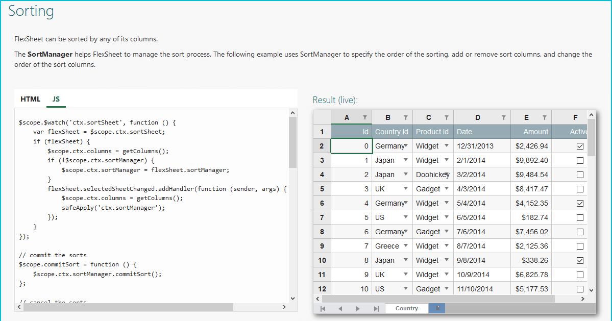This screenshot has width=612, height=321.
Task: Check the Active checkbox in row 5
Action: click(x=580, y=189)
